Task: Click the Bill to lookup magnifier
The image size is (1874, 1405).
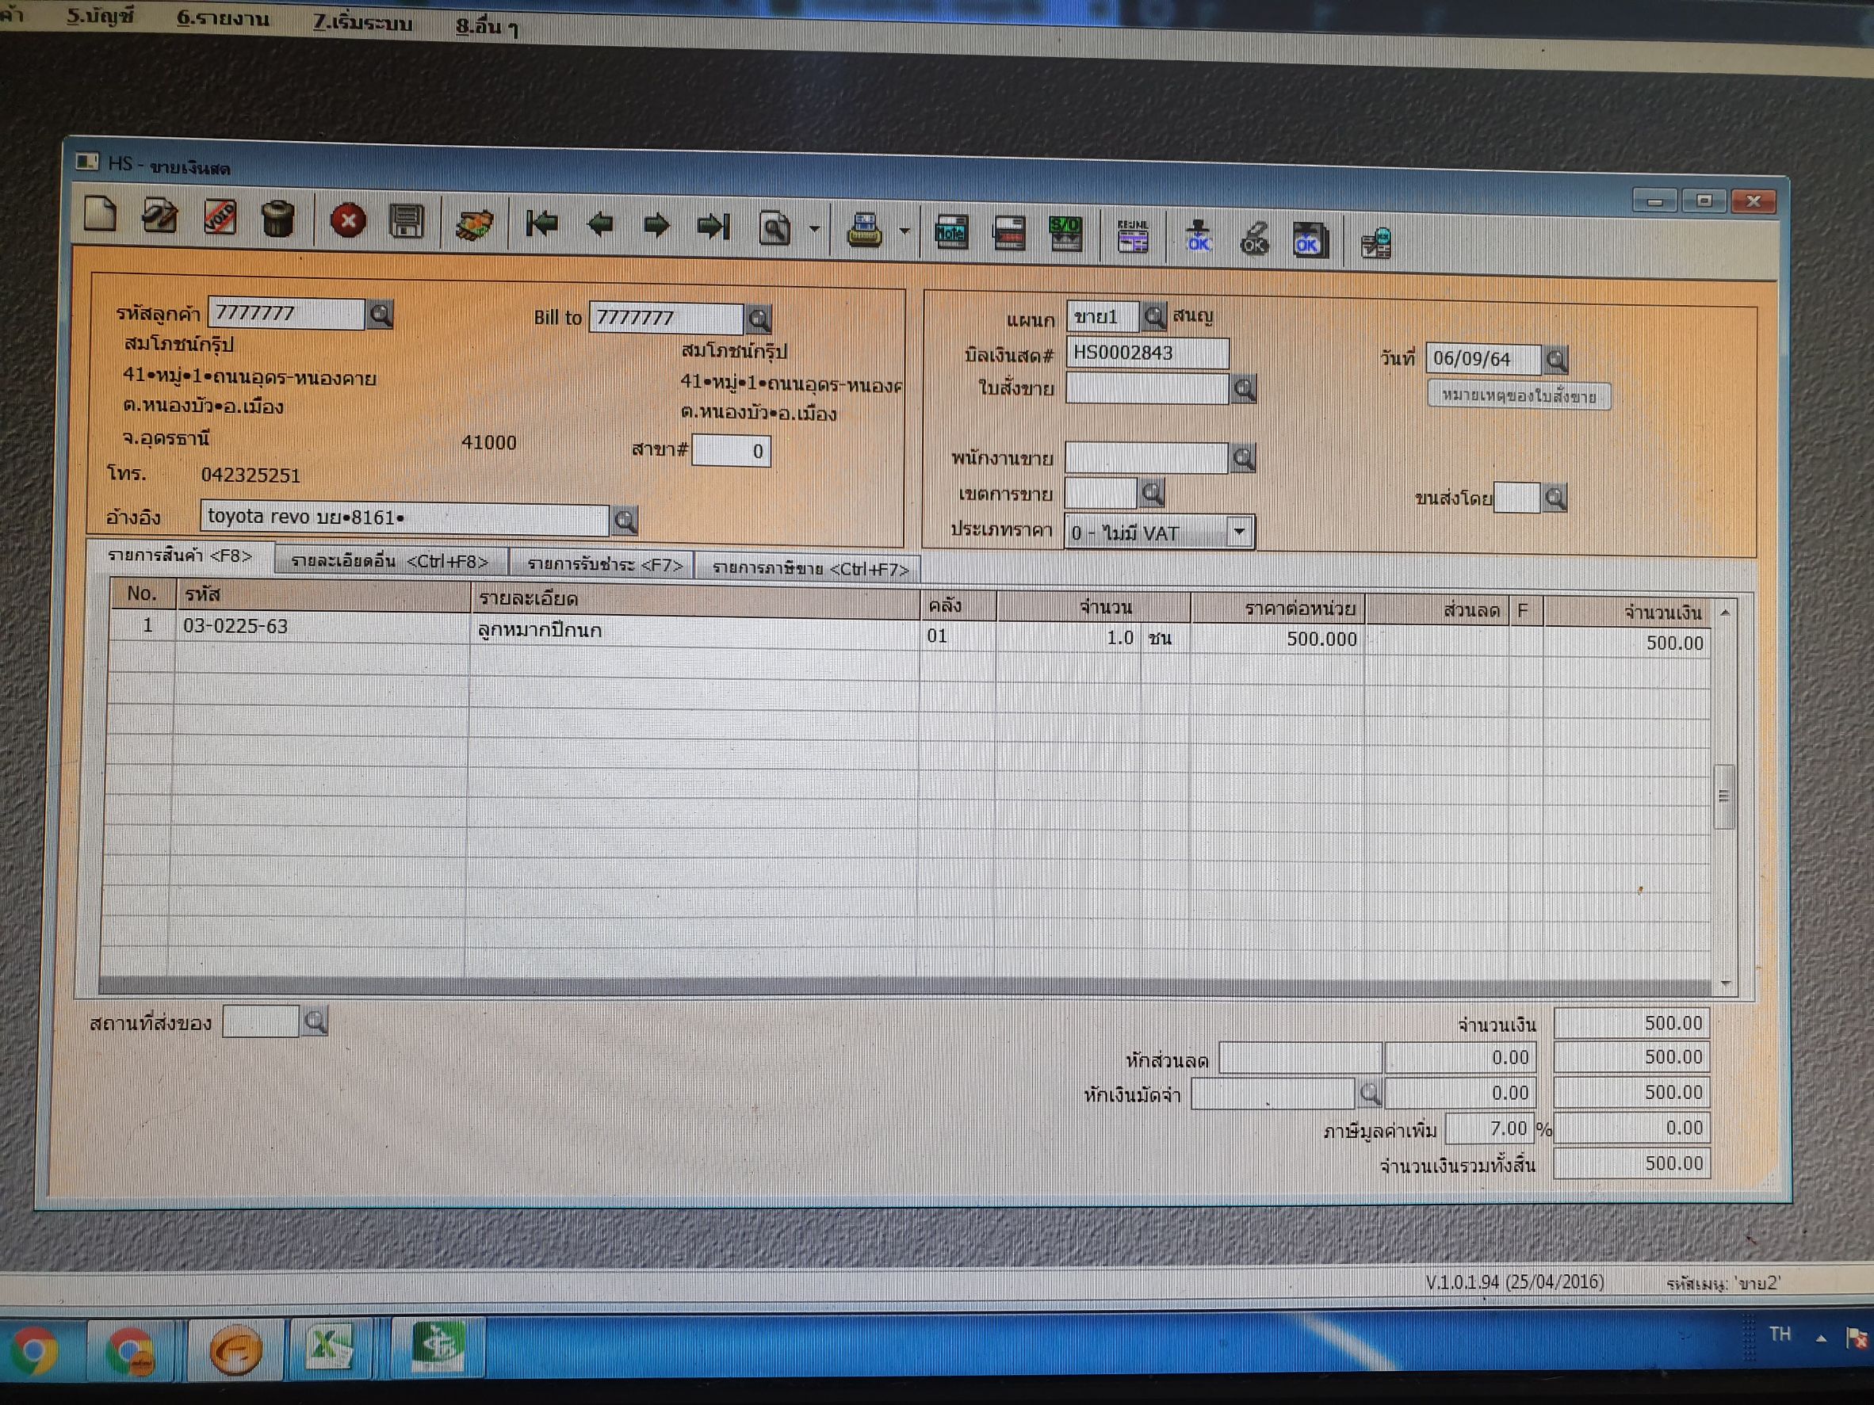Action: [x=759, y=319]
